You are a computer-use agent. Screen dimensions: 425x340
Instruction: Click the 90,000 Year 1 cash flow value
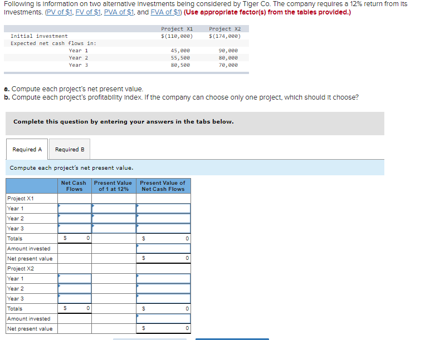[x=228, y=51]
